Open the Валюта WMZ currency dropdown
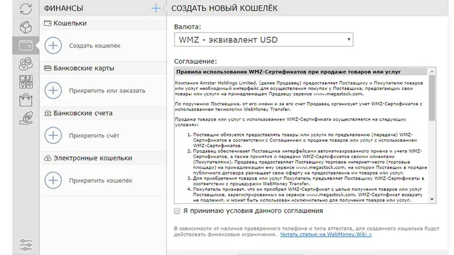 click(263, 40)
